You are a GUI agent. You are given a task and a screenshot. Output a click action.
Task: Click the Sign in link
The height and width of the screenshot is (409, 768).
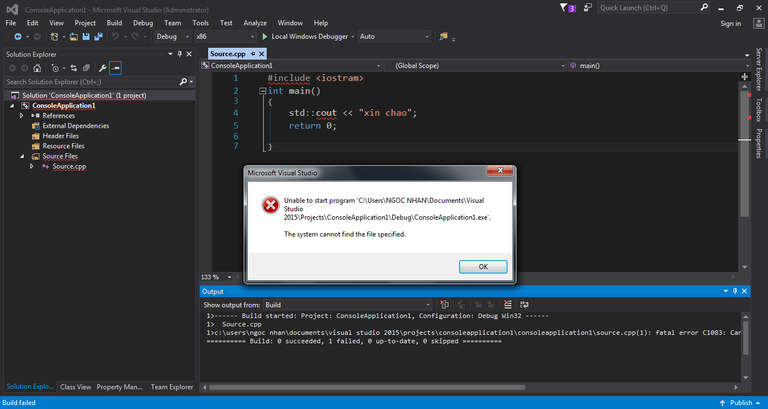730,24
